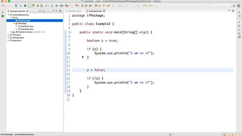The height and width of the screenshot is (136, 242).
Task: Switch to the Example1.java editor tab
Action: 73,11
